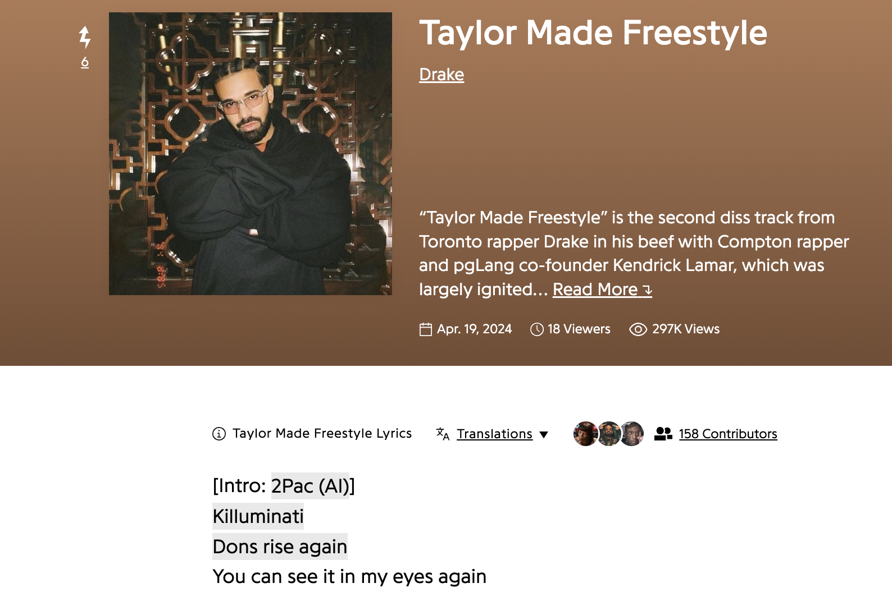Click the translate language icon
The image size is (892, 606).
point(443,434)
